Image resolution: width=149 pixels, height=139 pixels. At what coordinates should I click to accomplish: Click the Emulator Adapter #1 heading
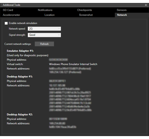pyautogui.click(x=20, y=51)
